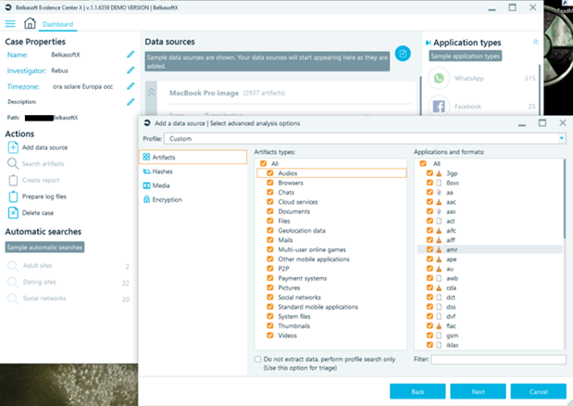Toggle the aac format checkbox
The width and height of the screenshot is (573, 406).
430,201
